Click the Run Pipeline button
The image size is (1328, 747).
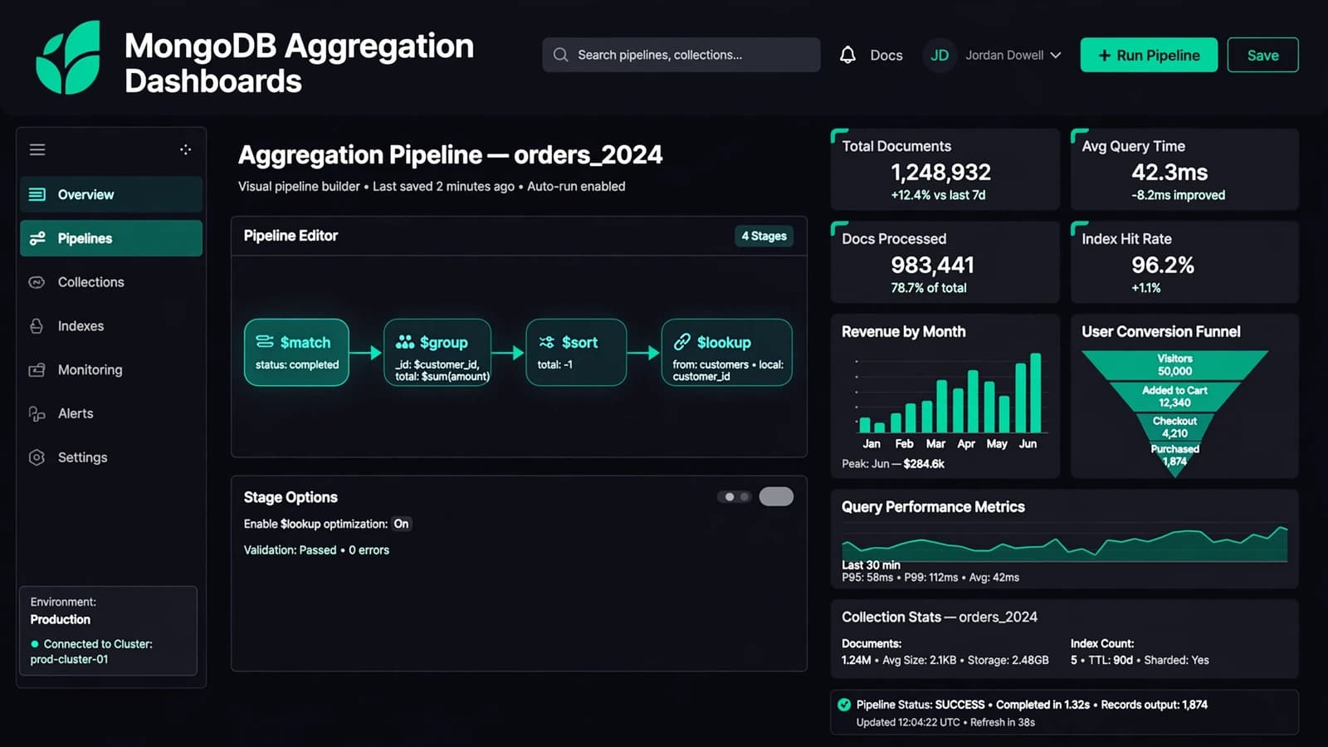(x=1149, y=55)
